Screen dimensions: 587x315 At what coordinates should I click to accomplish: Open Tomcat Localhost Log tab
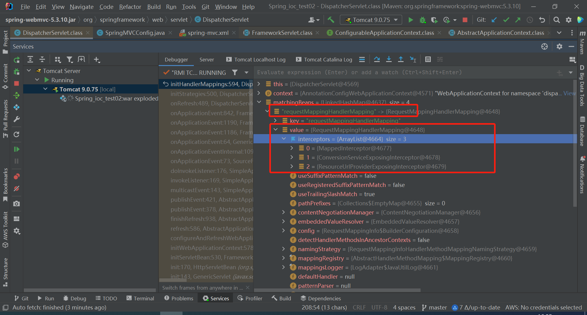point(256,60)
